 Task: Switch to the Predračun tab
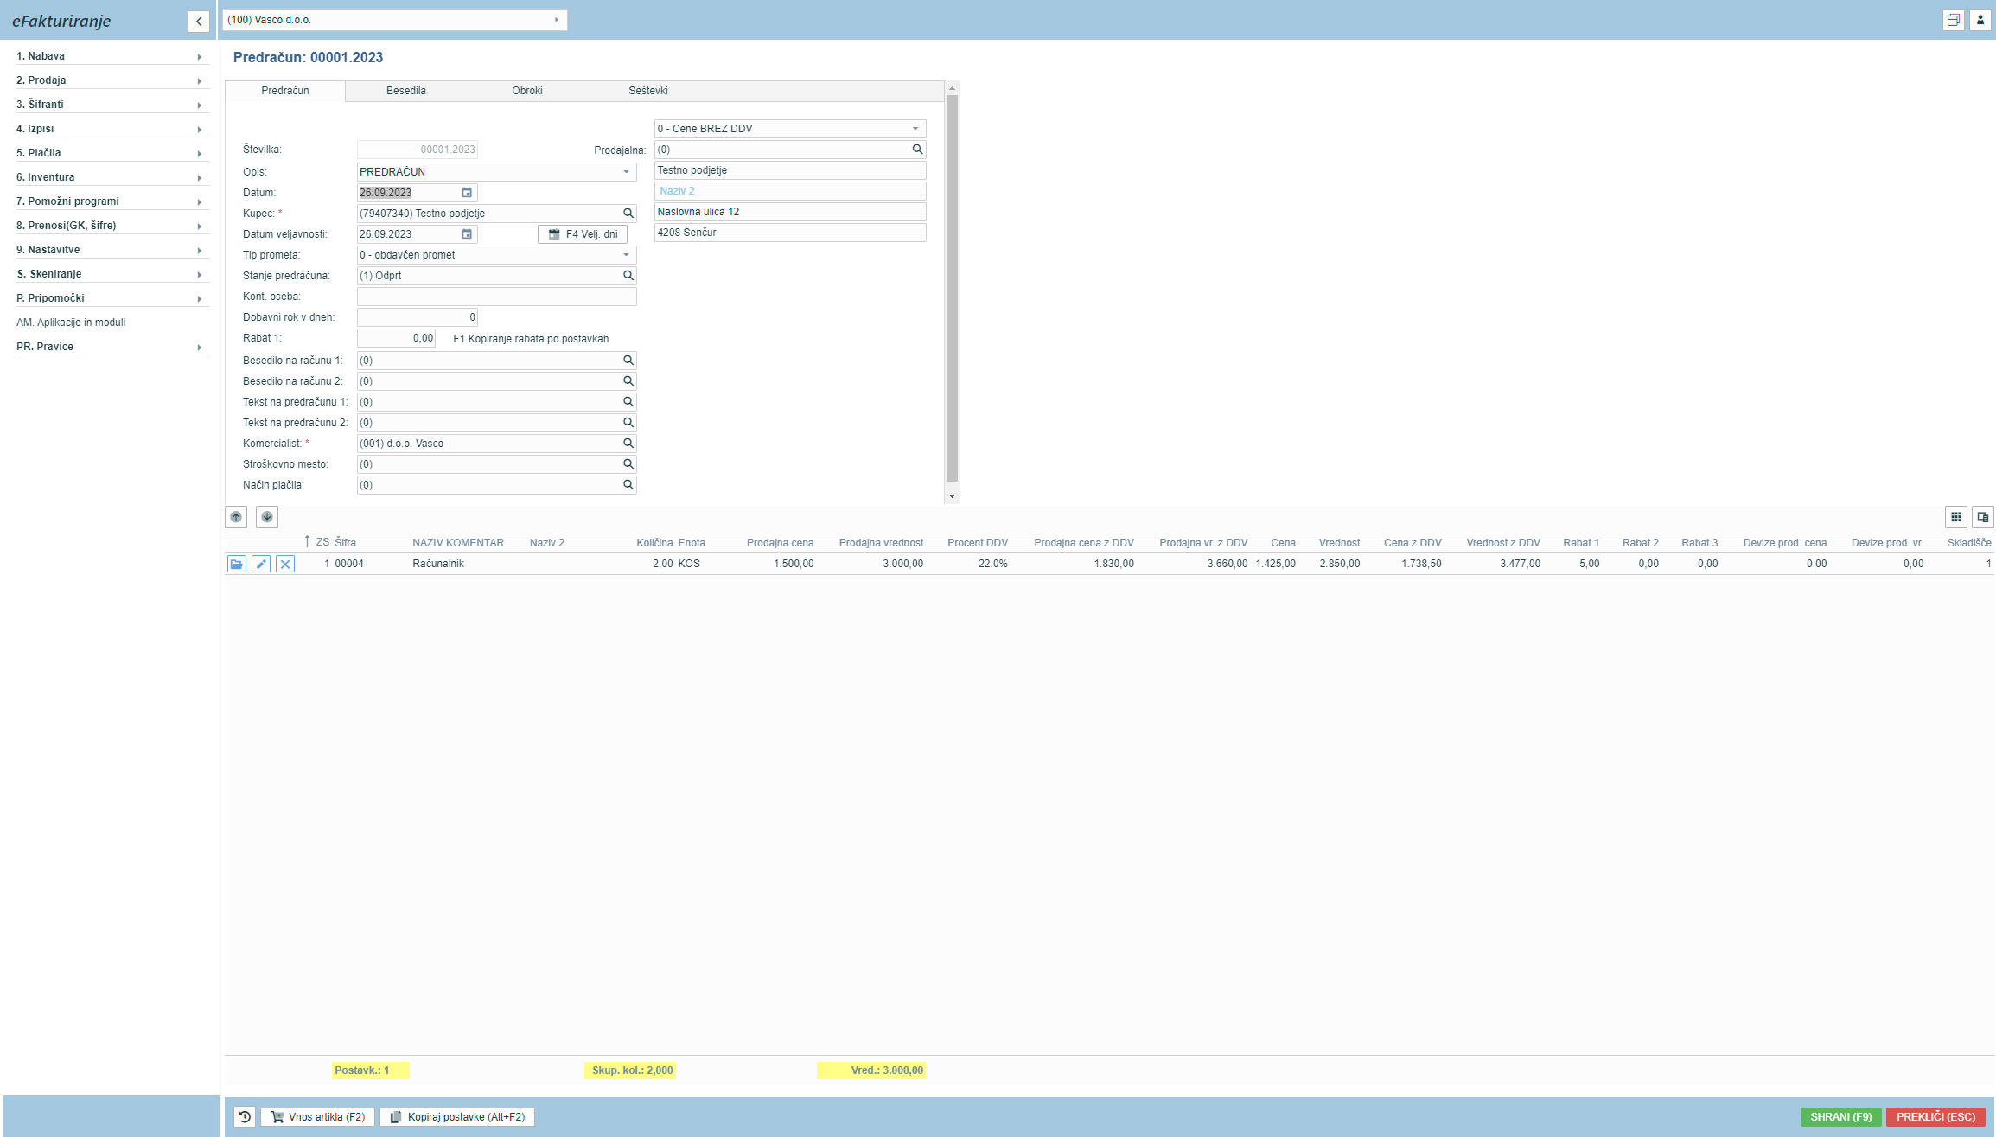(285, 91)
